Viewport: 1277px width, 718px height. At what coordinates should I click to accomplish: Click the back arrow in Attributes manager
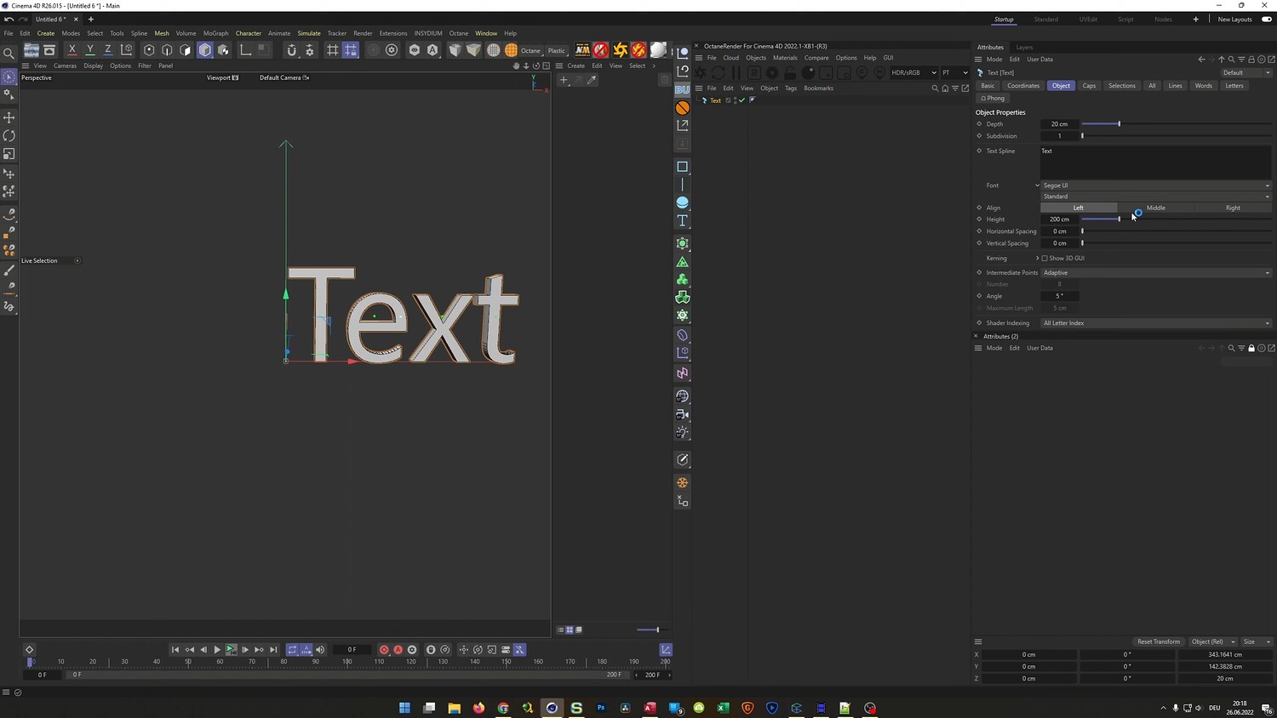[1201, 60]
